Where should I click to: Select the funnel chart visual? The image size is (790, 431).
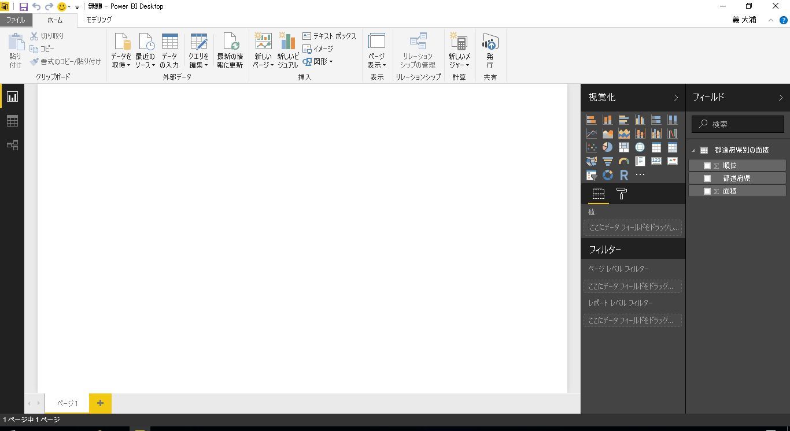coord(608,161)
